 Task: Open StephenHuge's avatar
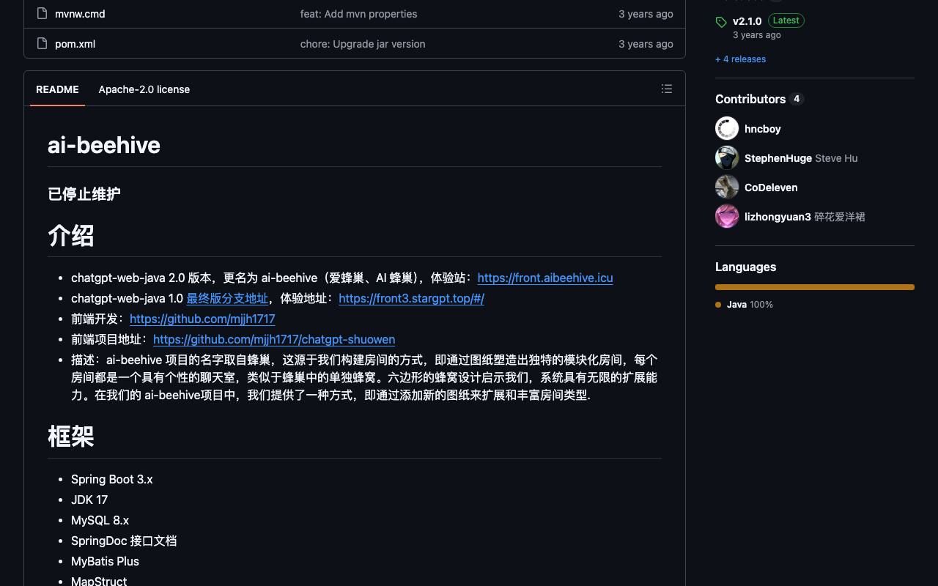(727, 157)
